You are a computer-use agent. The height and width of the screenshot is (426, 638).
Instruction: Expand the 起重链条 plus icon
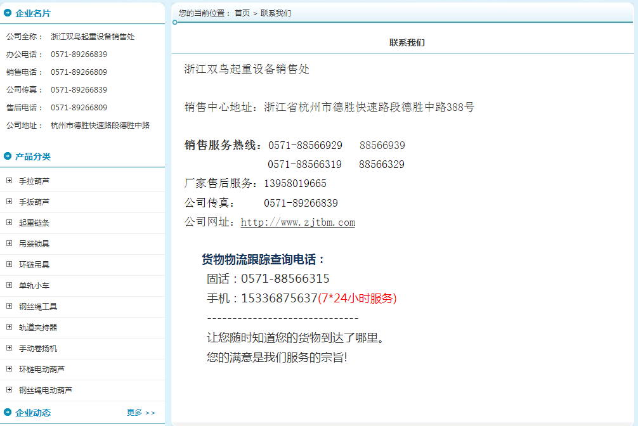(x=9, y=223)
